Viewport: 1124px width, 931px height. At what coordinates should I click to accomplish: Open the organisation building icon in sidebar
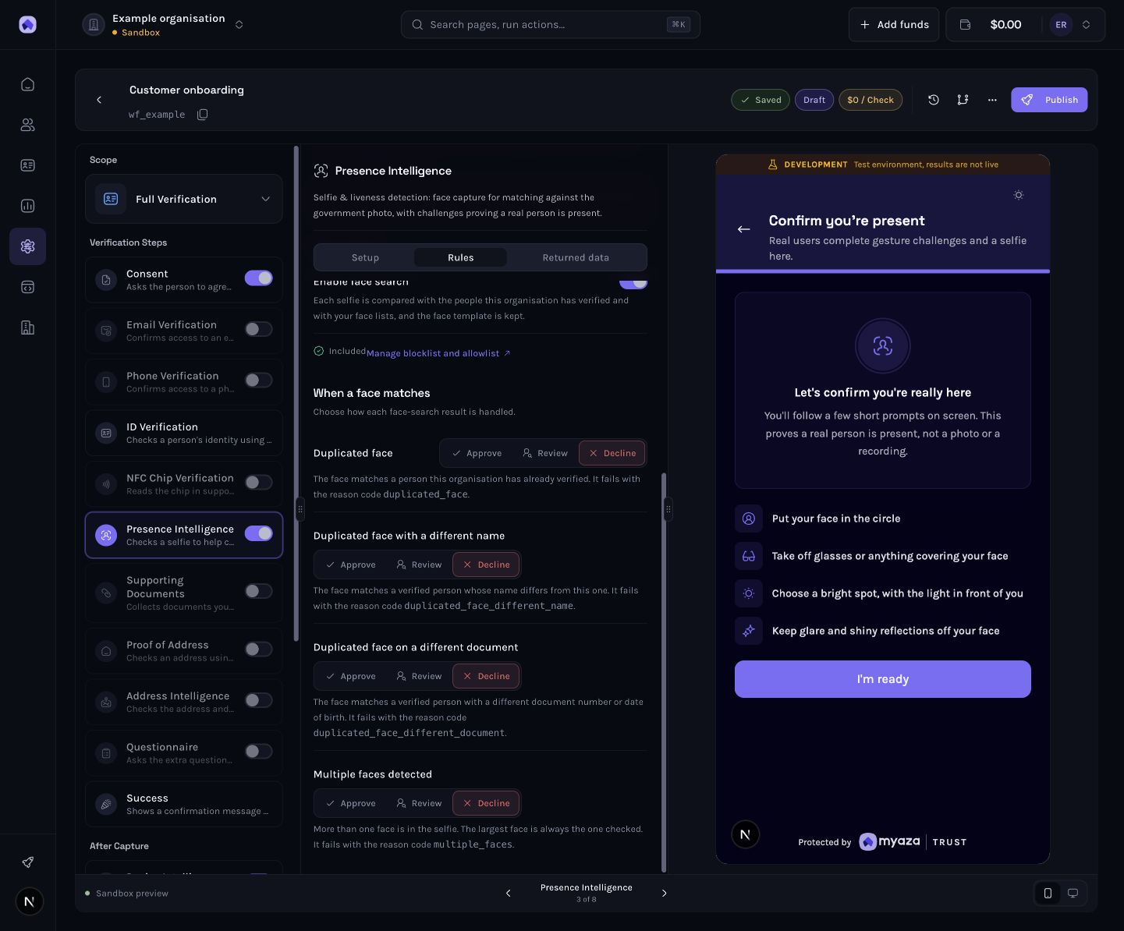[27, 327]
